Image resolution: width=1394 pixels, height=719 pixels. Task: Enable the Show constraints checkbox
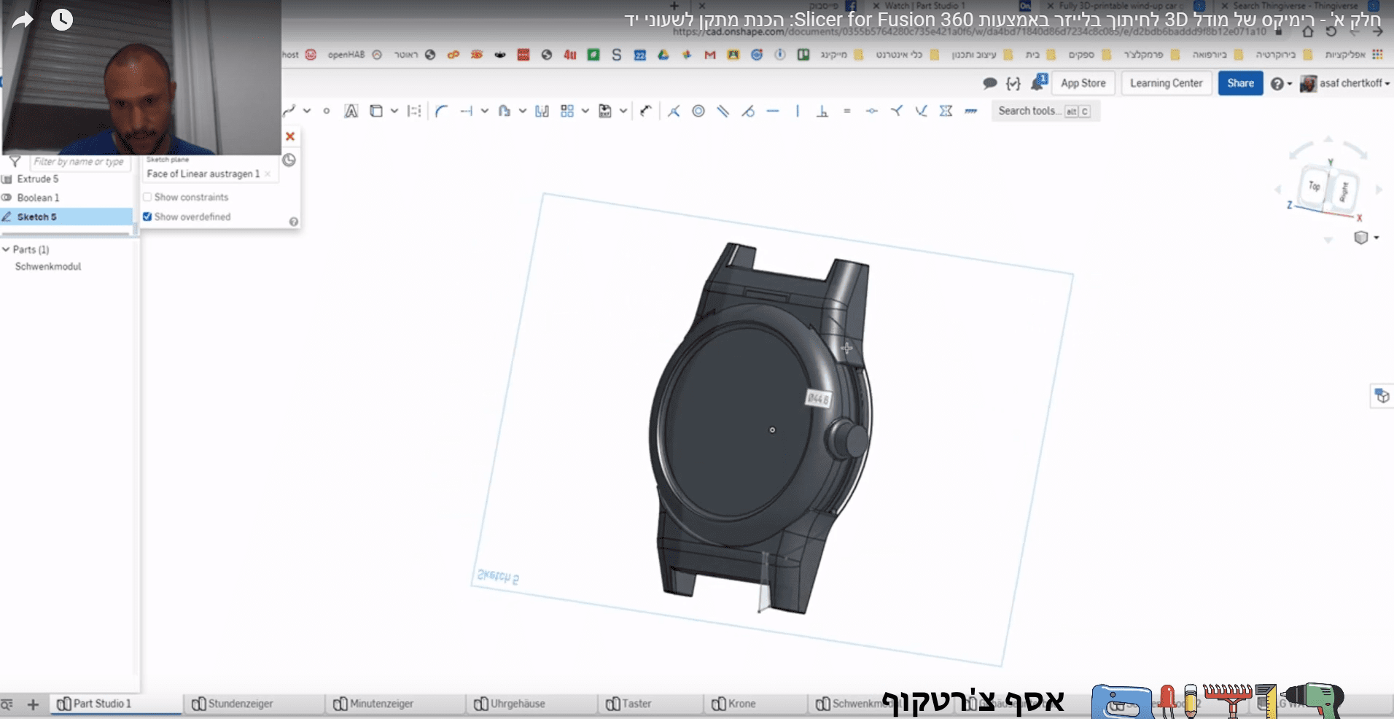(147, 197)
